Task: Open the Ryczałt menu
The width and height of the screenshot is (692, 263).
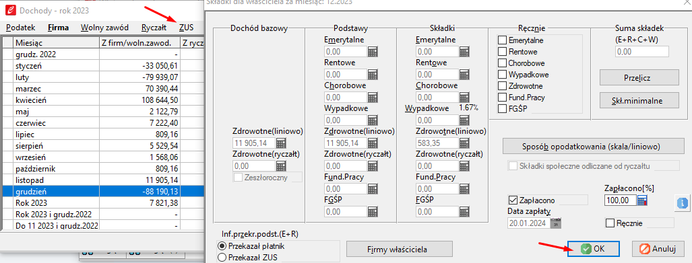Action: point(154,28)
